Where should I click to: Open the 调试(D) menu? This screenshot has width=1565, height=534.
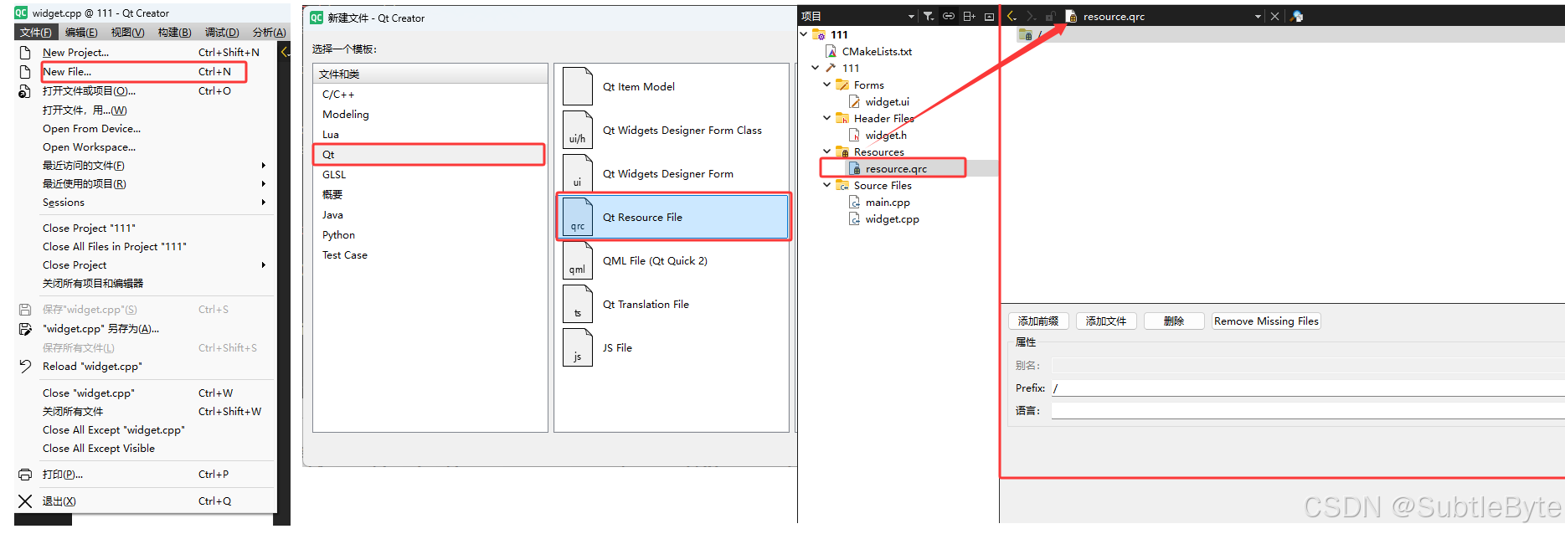click(x=222, y=33)
